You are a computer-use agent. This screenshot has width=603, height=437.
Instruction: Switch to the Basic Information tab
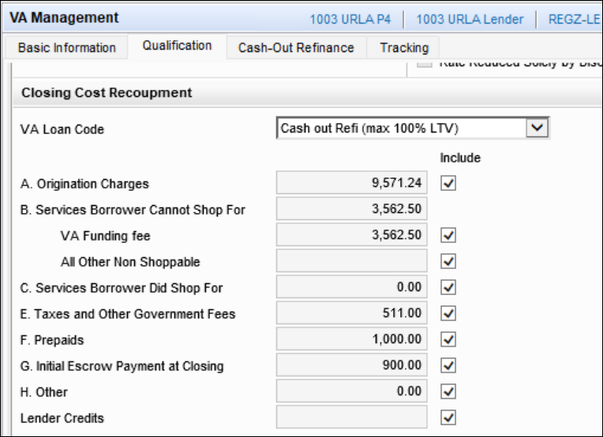pos(67,48)
